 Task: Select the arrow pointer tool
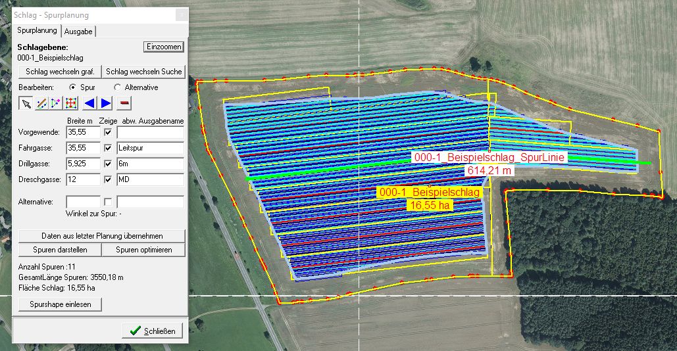point(26,103)
